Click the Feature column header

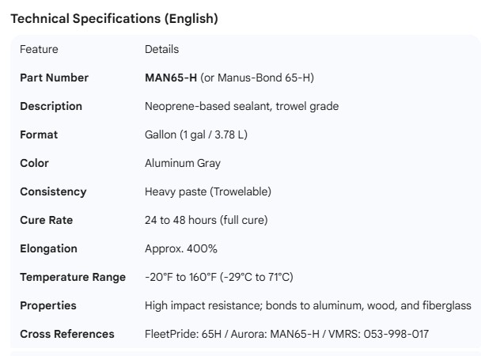tap(39, 49)
